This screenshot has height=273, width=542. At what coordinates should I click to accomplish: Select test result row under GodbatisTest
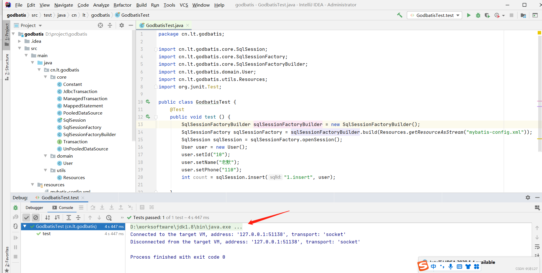(73, 234)
